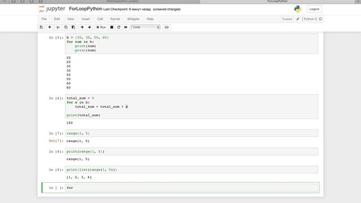Click the In [6] prompt label
The height and width of the screenshot is (203, 361).
(x=56, y=98)
